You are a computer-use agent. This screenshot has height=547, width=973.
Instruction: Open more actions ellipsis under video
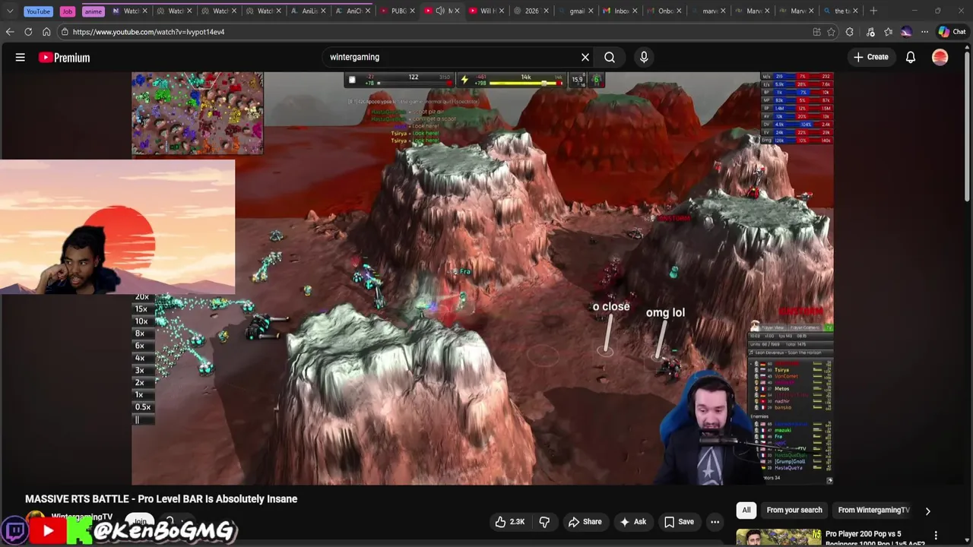[x=715, y=522]
